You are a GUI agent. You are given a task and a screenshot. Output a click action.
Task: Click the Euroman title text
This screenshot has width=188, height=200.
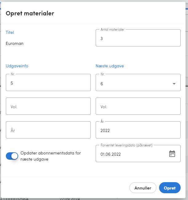14,43
